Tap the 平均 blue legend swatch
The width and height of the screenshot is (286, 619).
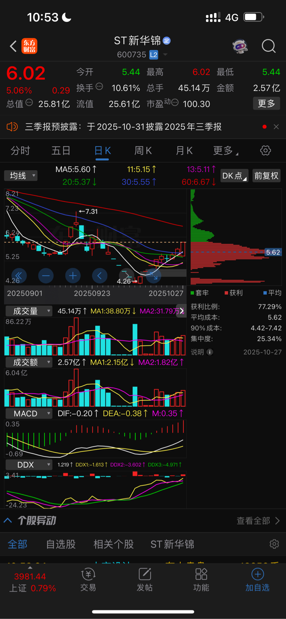click(x=265, y=293)
